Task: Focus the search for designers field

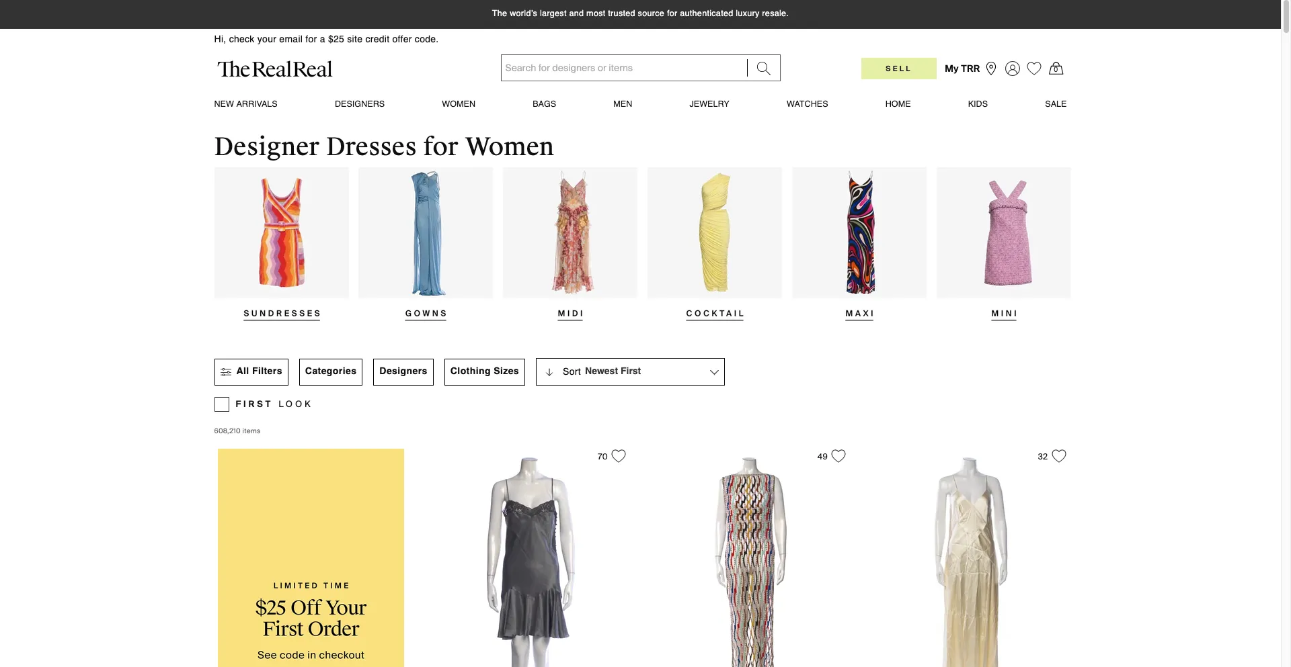Action: (624, 68)
